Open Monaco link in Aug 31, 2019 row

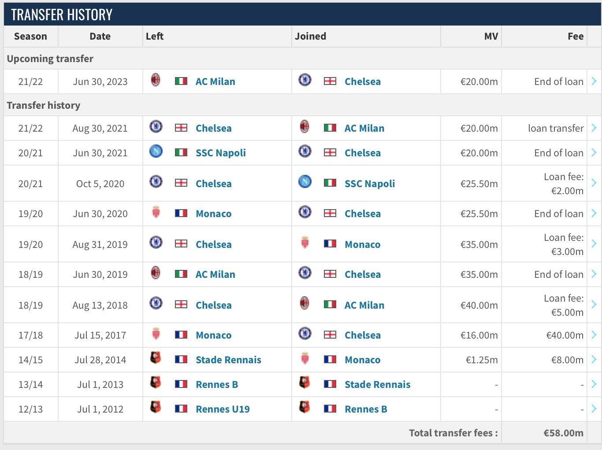pos(362,244)
